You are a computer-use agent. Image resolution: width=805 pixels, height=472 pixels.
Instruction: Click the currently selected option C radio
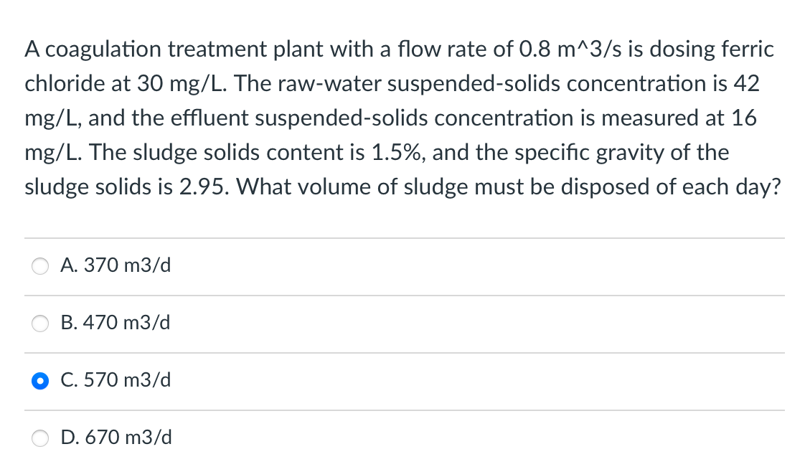40,381
